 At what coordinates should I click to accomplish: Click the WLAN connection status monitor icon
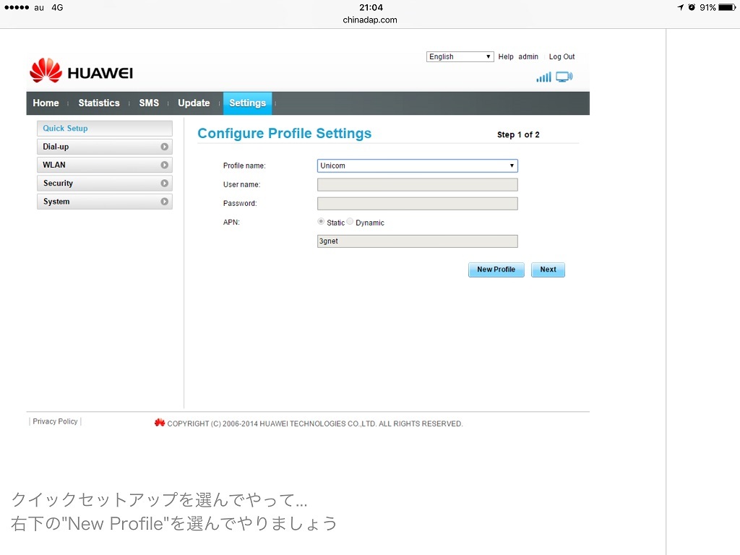pos(564,77)
